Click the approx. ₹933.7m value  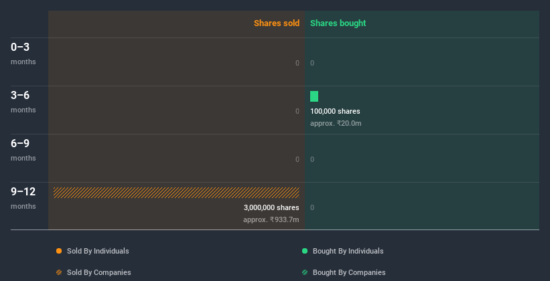[271, 219]
